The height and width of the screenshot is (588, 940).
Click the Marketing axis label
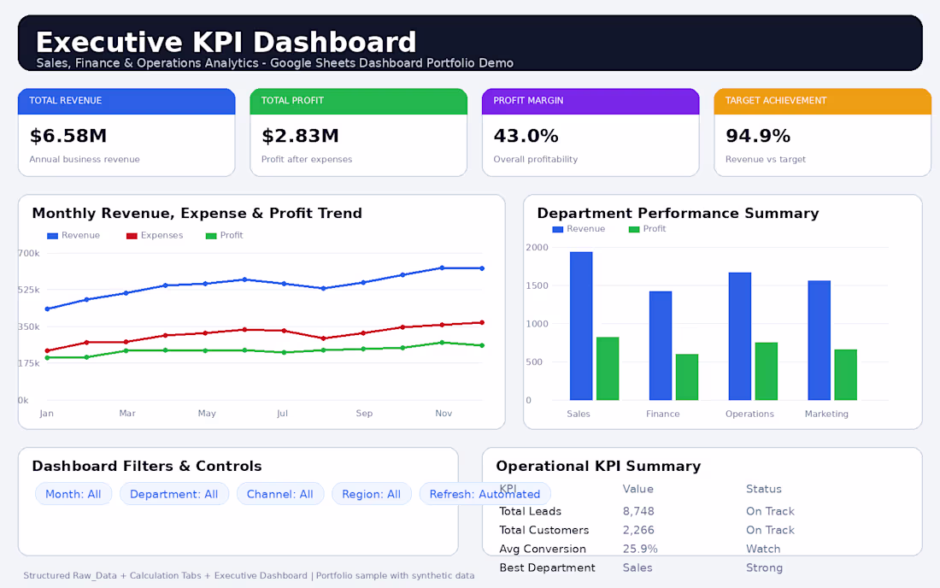pyautogui.click(x=826, y=414)
